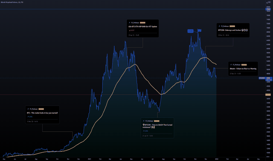The width and height of the screenshot is (273, 161).
Task: Click the tan badge beside FX_Professor in the Failure to Rise card
Action: 244,65
